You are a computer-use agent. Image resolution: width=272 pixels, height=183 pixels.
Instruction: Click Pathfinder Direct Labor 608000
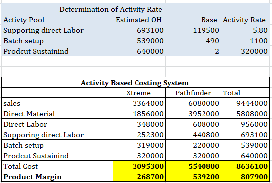(206, 124)
